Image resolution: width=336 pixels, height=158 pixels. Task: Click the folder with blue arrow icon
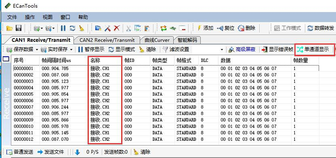tap(98, 28)
